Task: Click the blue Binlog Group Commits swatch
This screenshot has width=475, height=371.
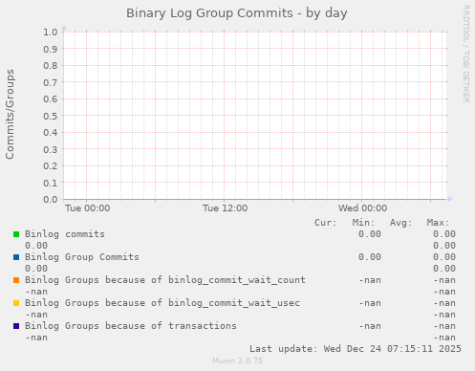Action: pyautogui.click(x=16, y=257)
